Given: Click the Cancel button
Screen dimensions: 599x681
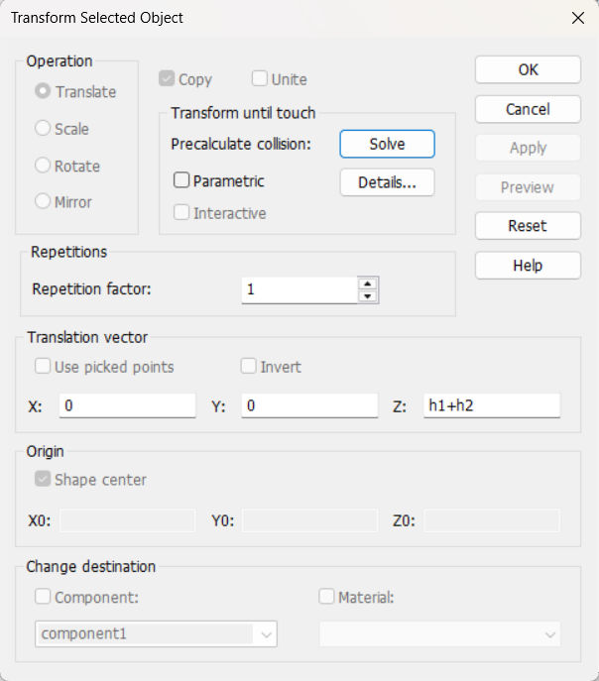Looking at the screenshot, I should [x=528, y=109].
